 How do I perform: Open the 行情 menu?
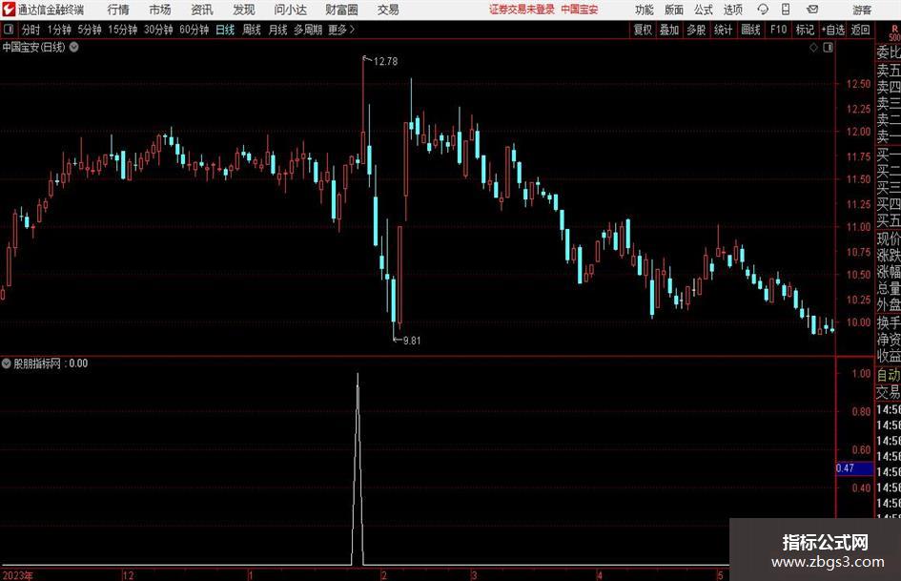point(118,10)
